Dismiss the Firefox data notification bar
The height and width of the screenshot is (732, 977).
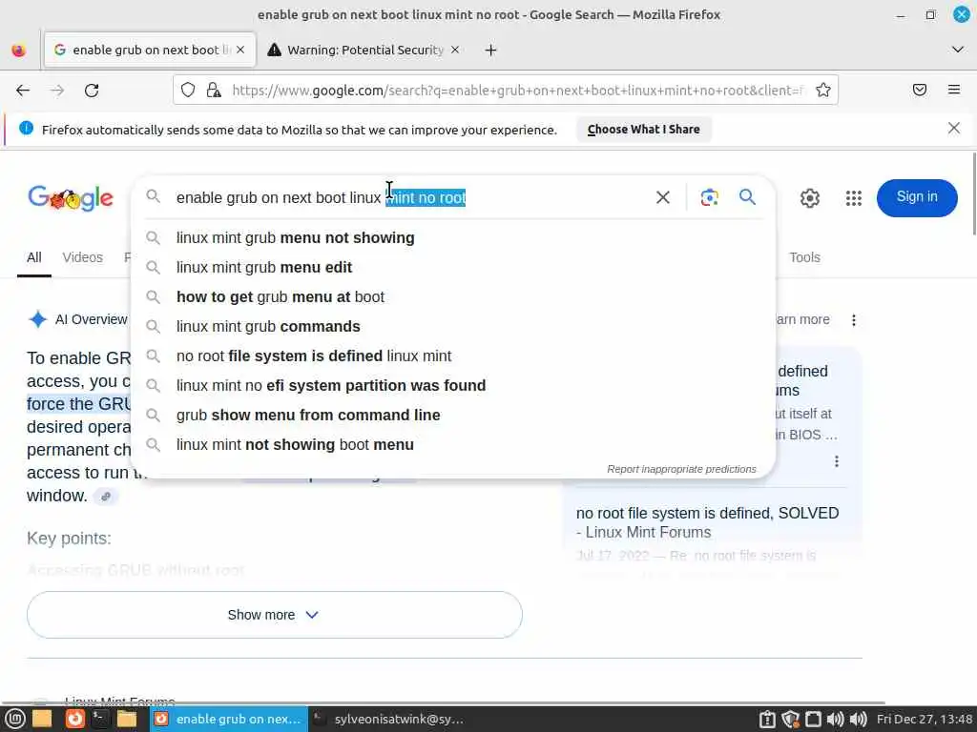953,129
